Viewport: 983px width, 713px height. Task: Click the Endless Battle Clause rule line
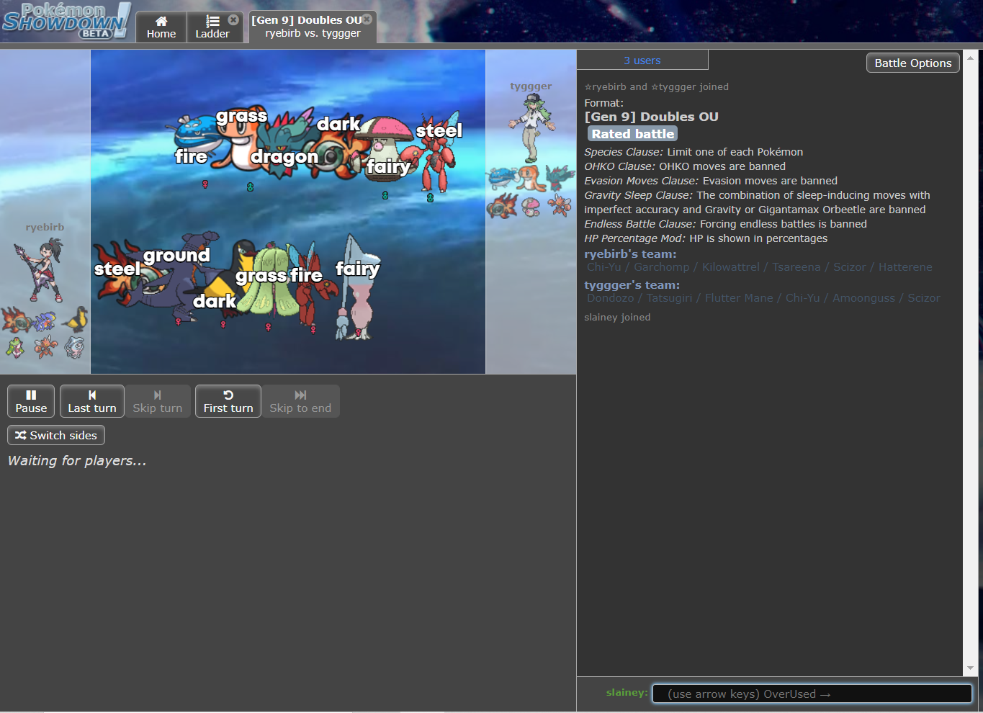[725, 224]
